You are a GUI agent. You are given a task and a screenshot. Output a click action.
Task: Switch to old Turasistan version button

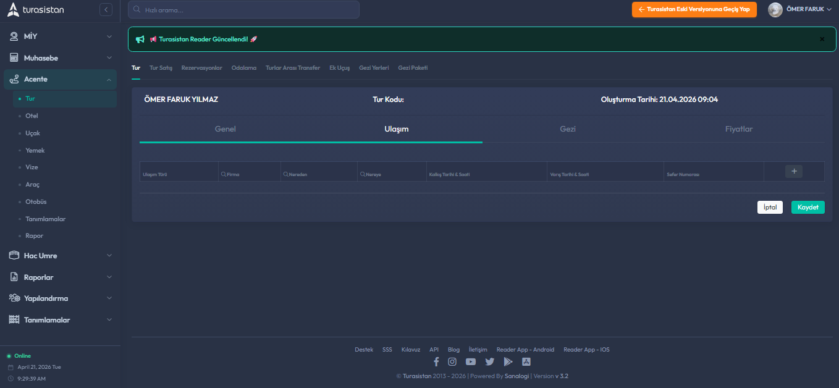(x=694, y=10)
